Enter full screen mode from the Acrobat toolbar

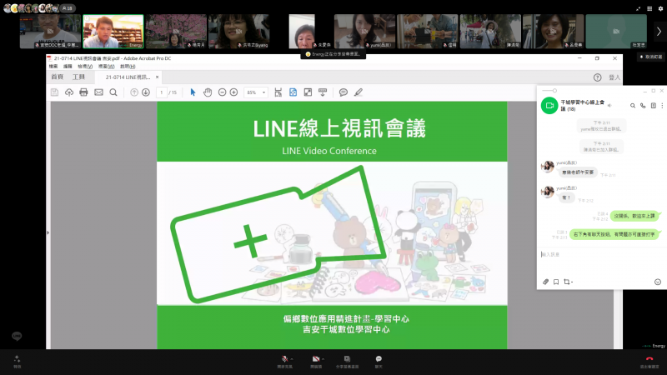coord(308,92)
